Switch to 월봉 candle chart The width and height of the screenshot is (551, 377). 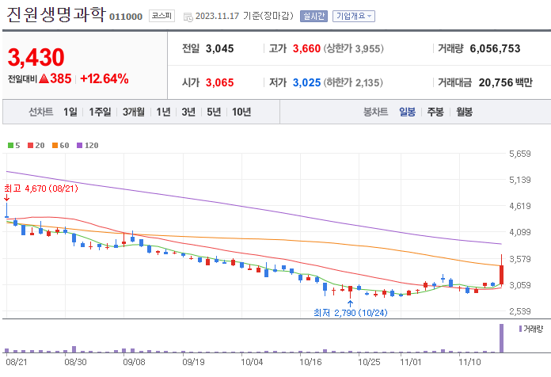(464, 112)
